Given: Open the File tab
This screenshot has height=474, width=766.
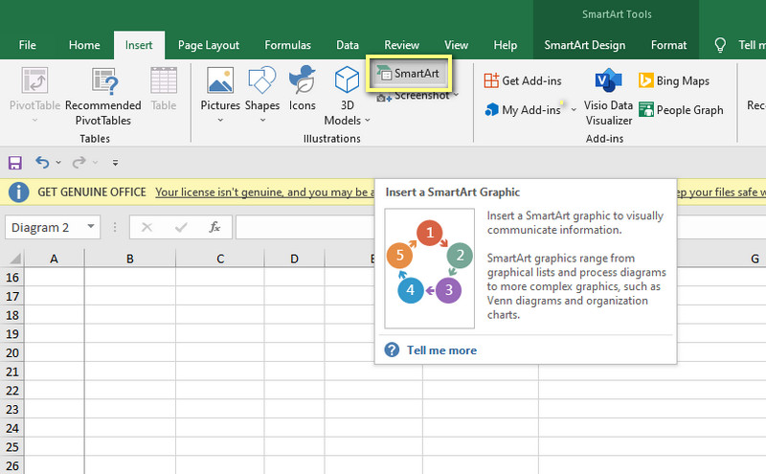Looking at the screenshot, I should [28, 45].
